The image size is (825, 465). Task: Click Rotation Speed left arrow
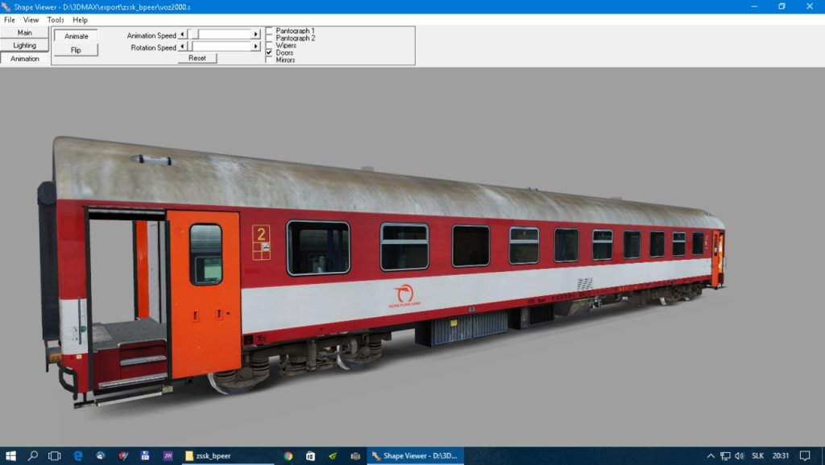point(182,47)
